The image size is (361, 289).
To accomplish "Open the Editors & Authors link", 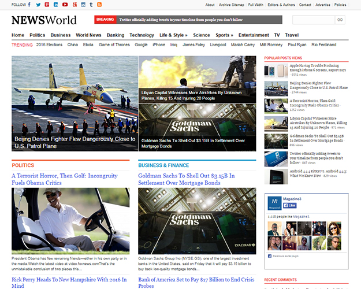I will tap(281, 5).
